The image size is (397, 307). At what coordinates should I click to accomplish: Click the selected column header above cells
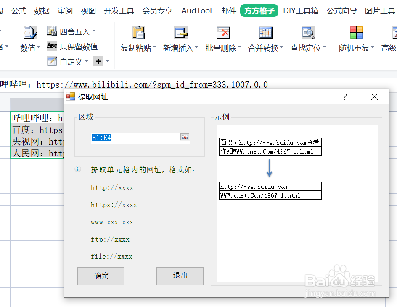click(37, 104)
